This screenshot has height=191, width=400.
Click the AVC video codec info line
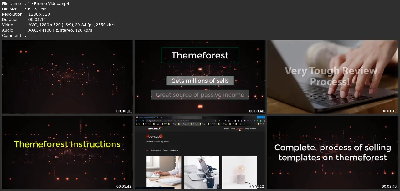pos(72,25)
